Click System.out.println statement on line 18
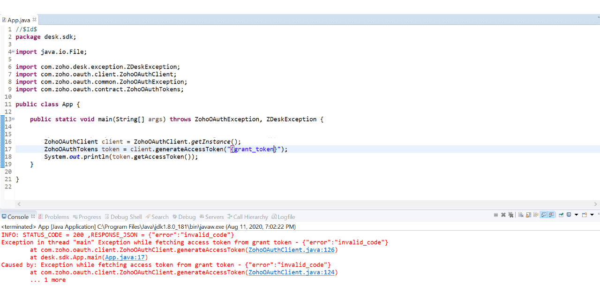 click(121, 157)
